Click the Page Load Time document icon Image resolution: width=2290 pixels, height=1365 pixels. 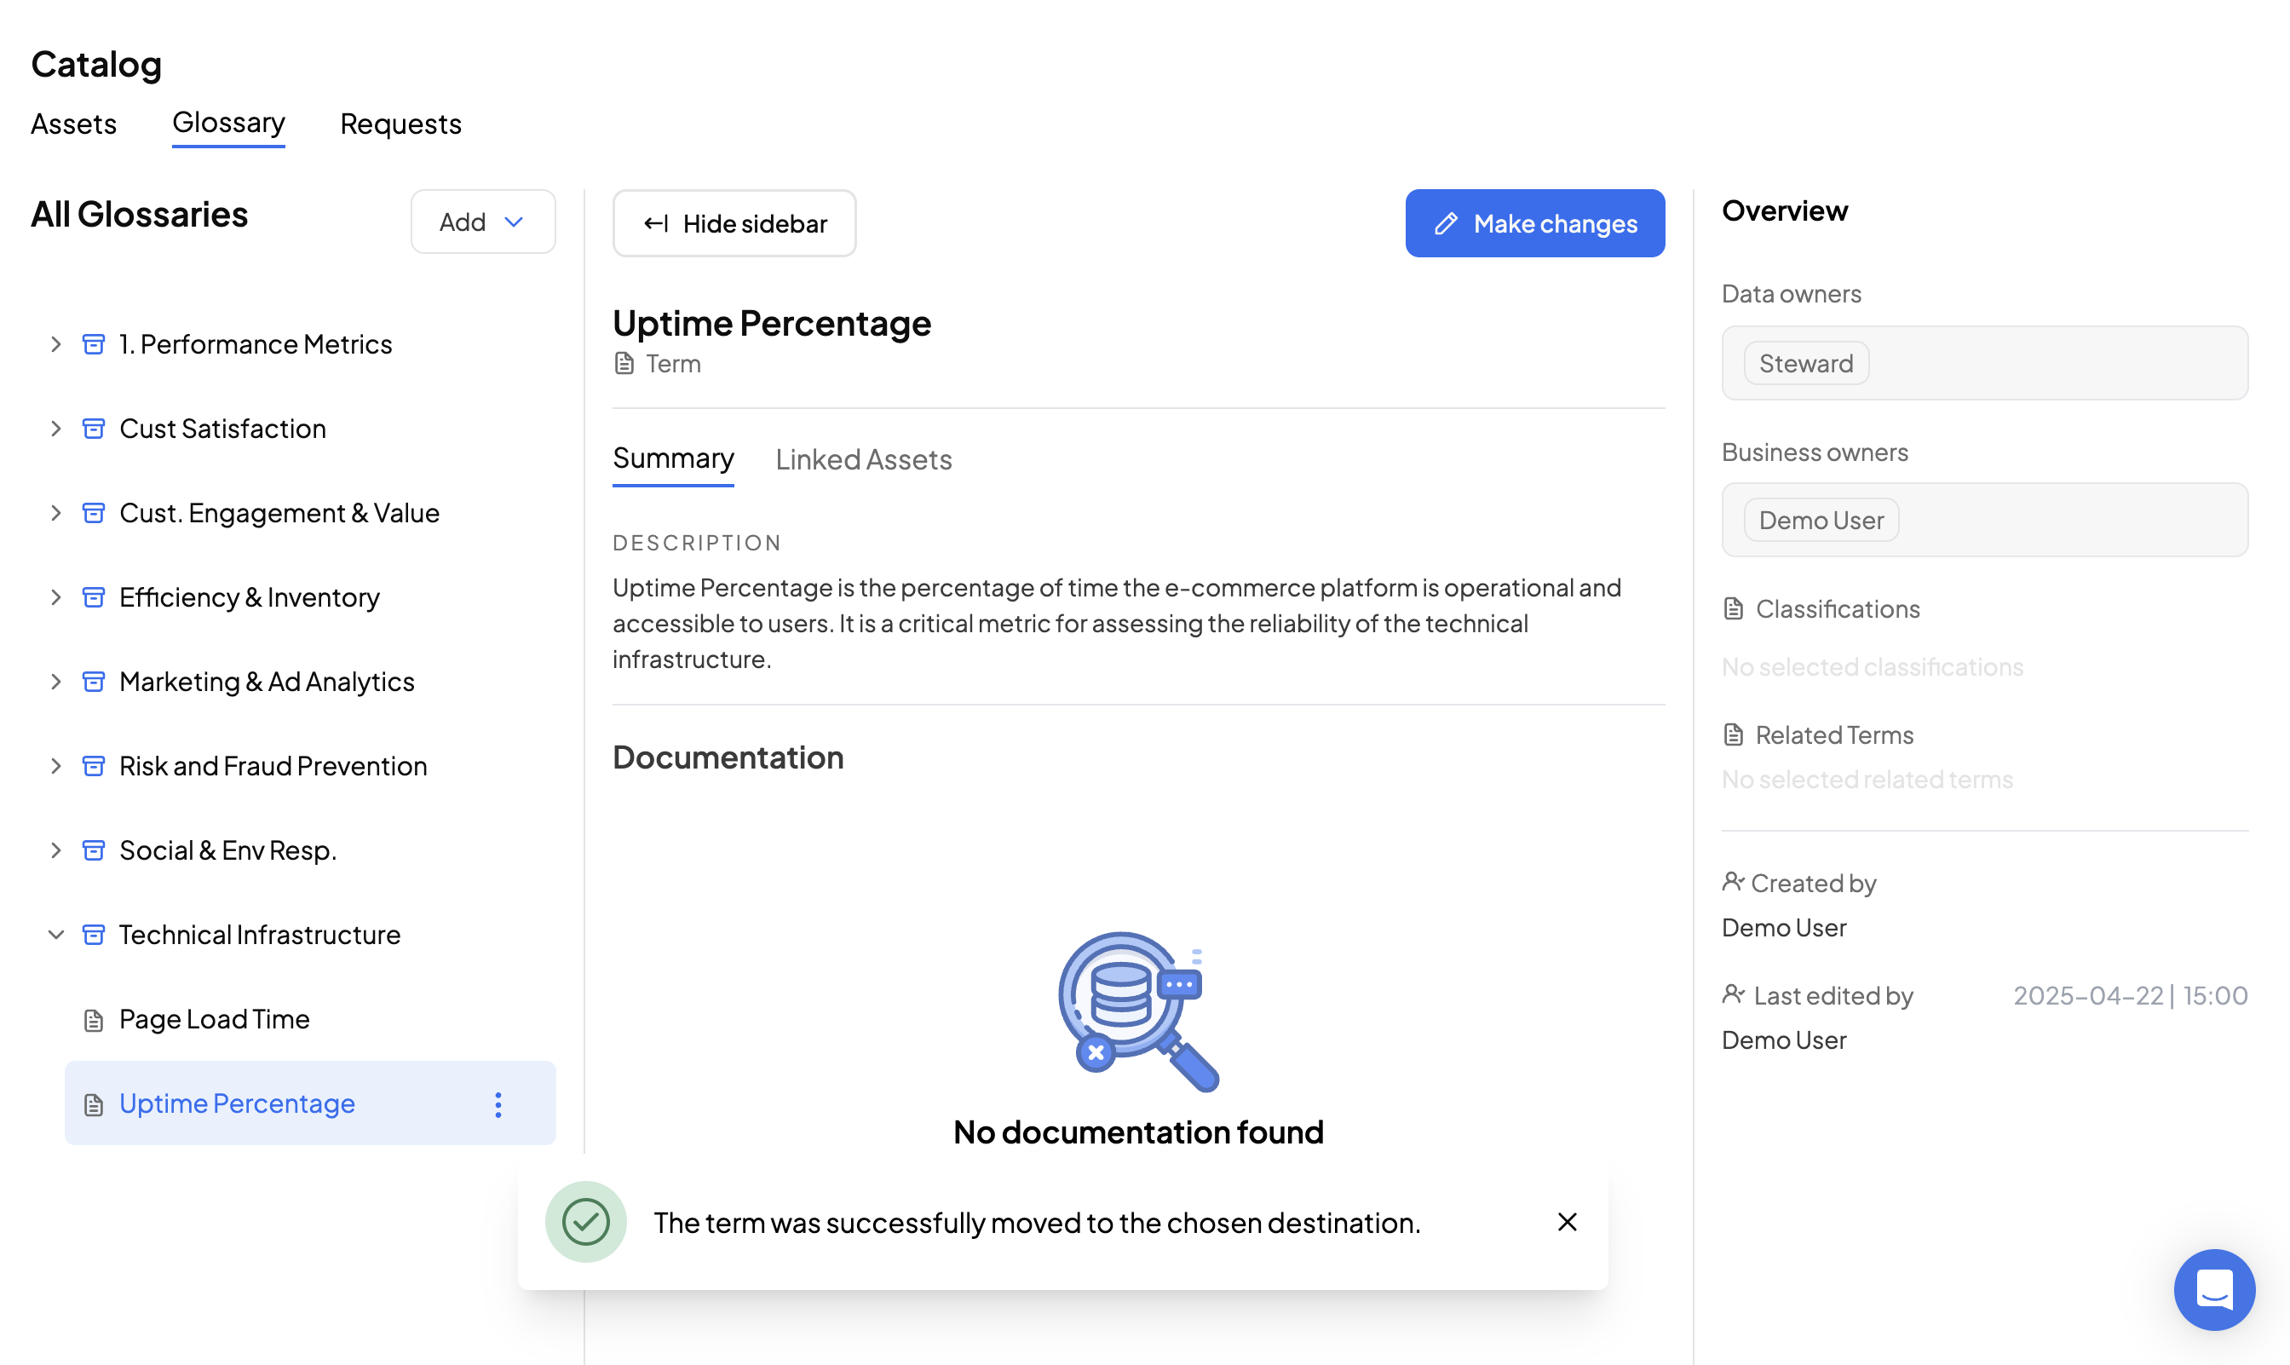(x=94, y=1020)
